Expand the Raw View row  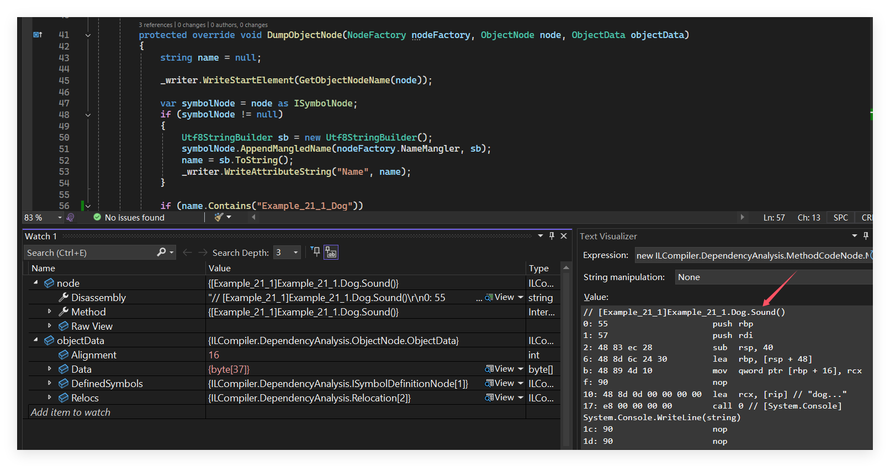[x=50, y=326]
